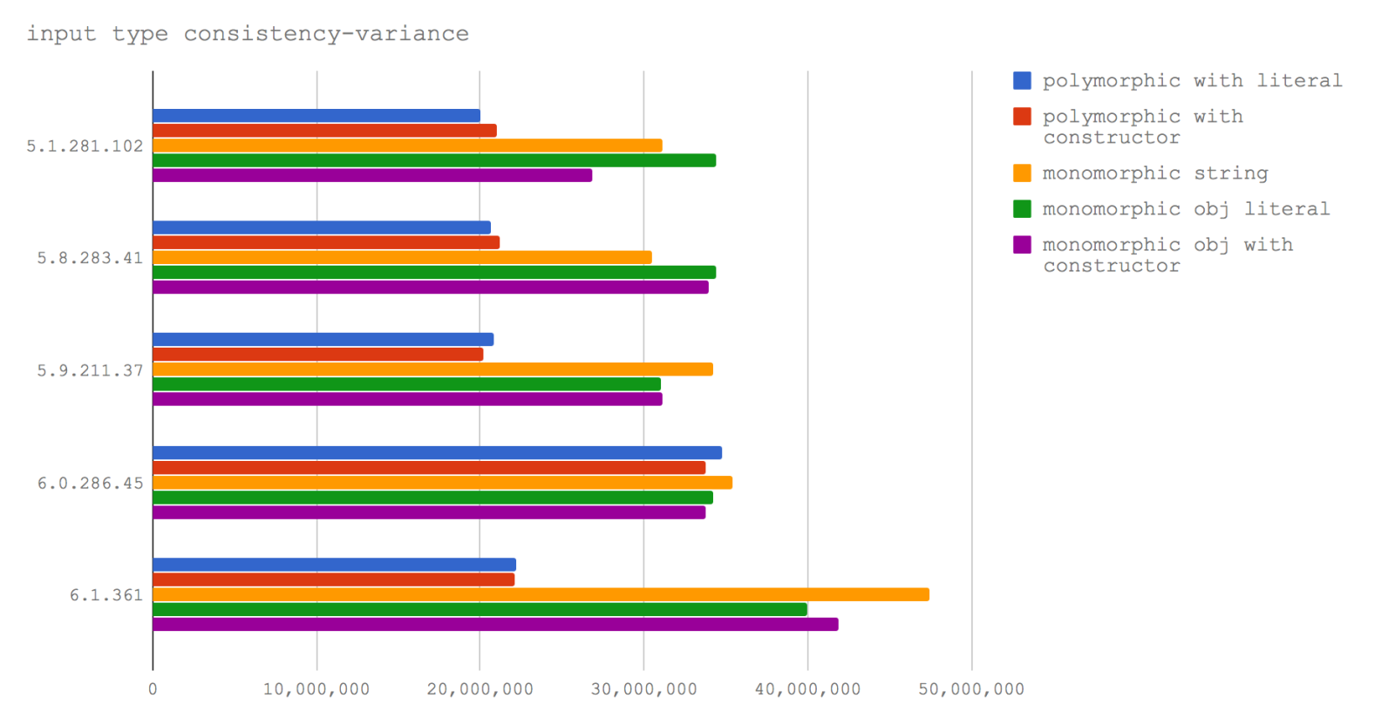The image size is (1395, 725).
Task: Click the green bar for 5.8.283.41
Action: pyautogui.click(x=435, y=272)
